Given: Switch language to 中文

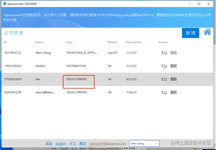Looking at the screenshot, I should pyautogui.click(x=73, y=143).
